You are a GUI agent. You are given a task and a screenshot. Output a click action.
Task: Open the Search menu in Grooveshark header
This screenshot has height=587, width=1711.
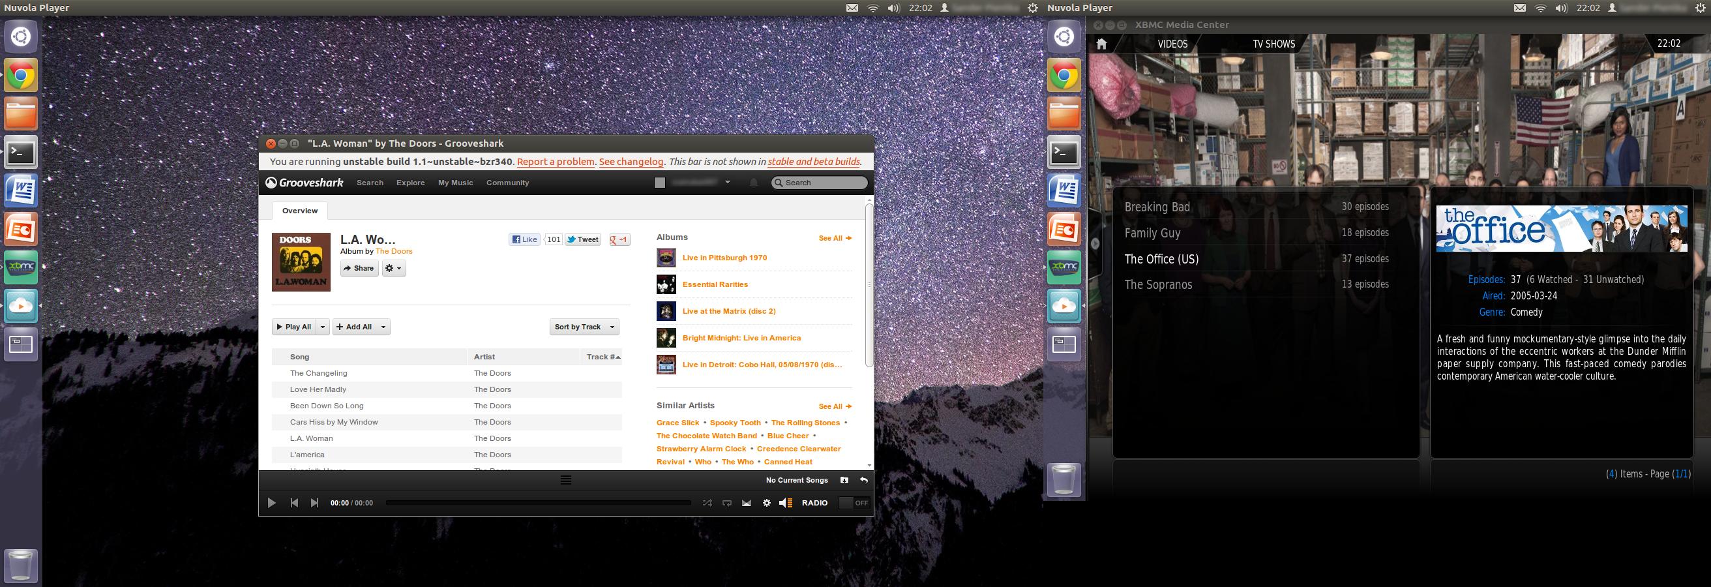click(370, 183)
